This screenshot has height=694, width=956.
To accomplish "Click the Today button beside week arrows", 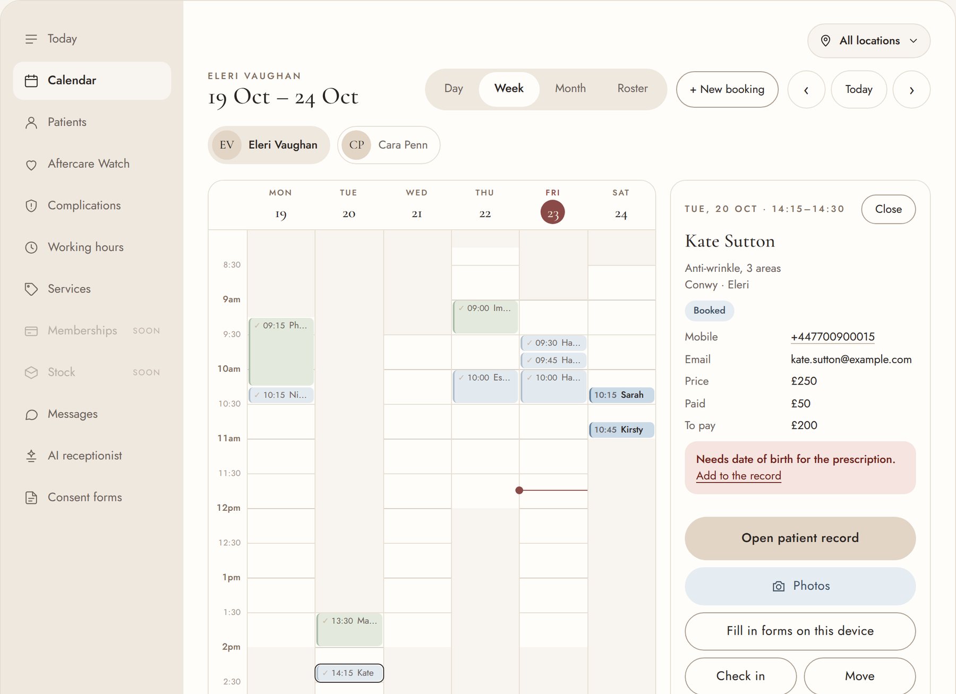I will click(859, 90).
